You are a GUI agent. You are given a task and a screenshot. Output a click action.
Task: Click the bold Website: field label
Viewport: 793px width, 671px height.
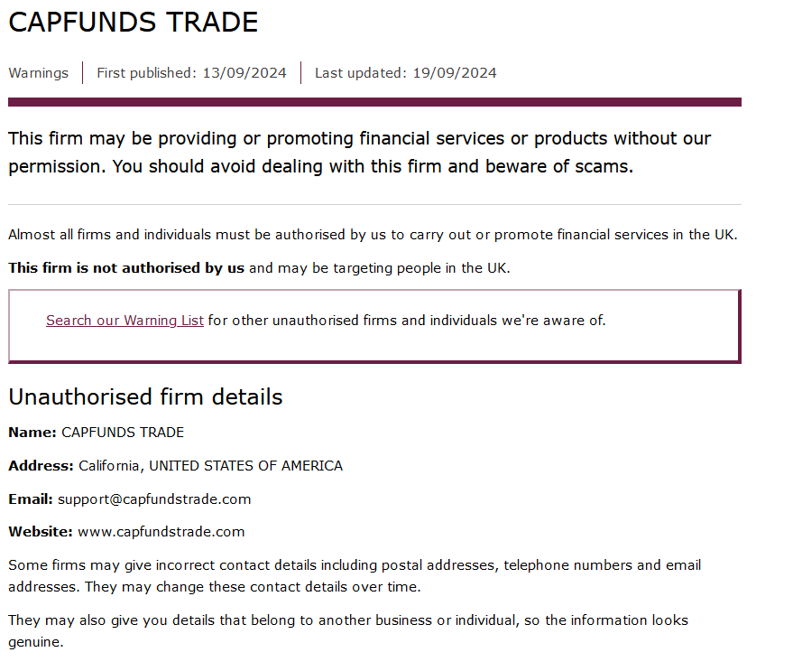[41, 532]
